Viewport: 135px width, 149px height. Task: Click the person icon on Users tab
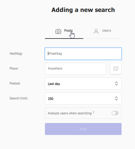click(x=96, y=31)
